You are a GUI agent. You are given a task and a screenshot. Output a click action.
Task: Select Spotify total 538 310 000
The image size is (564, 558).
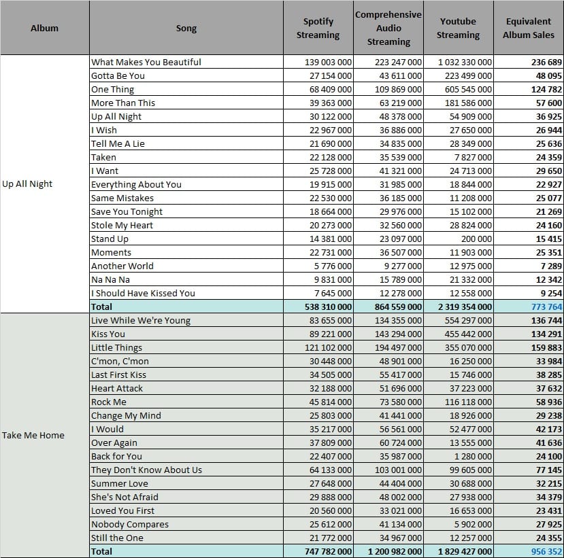click(318, 307)
